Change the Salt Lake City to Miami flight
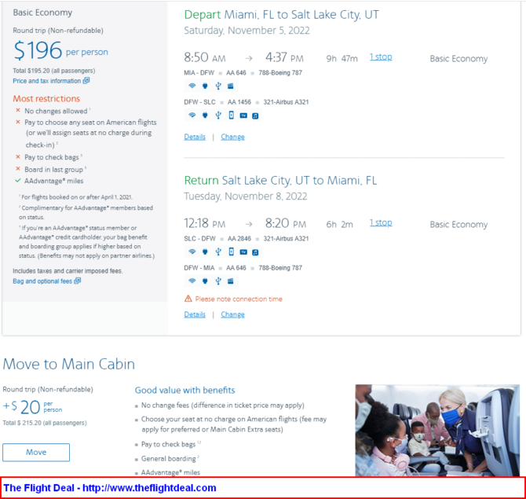The image size is (526, 499). (x=232, y=314)
